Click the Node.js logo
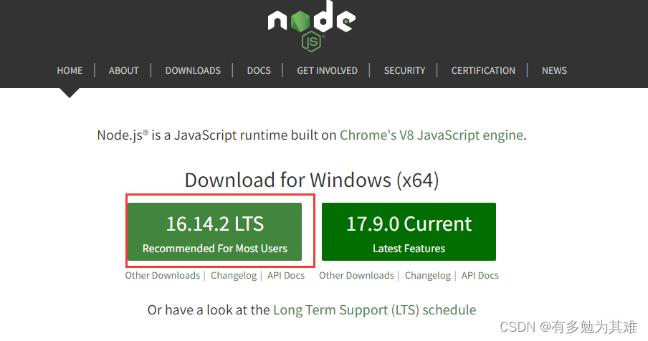This screenshot has height=341, width=648. point(312,26)
